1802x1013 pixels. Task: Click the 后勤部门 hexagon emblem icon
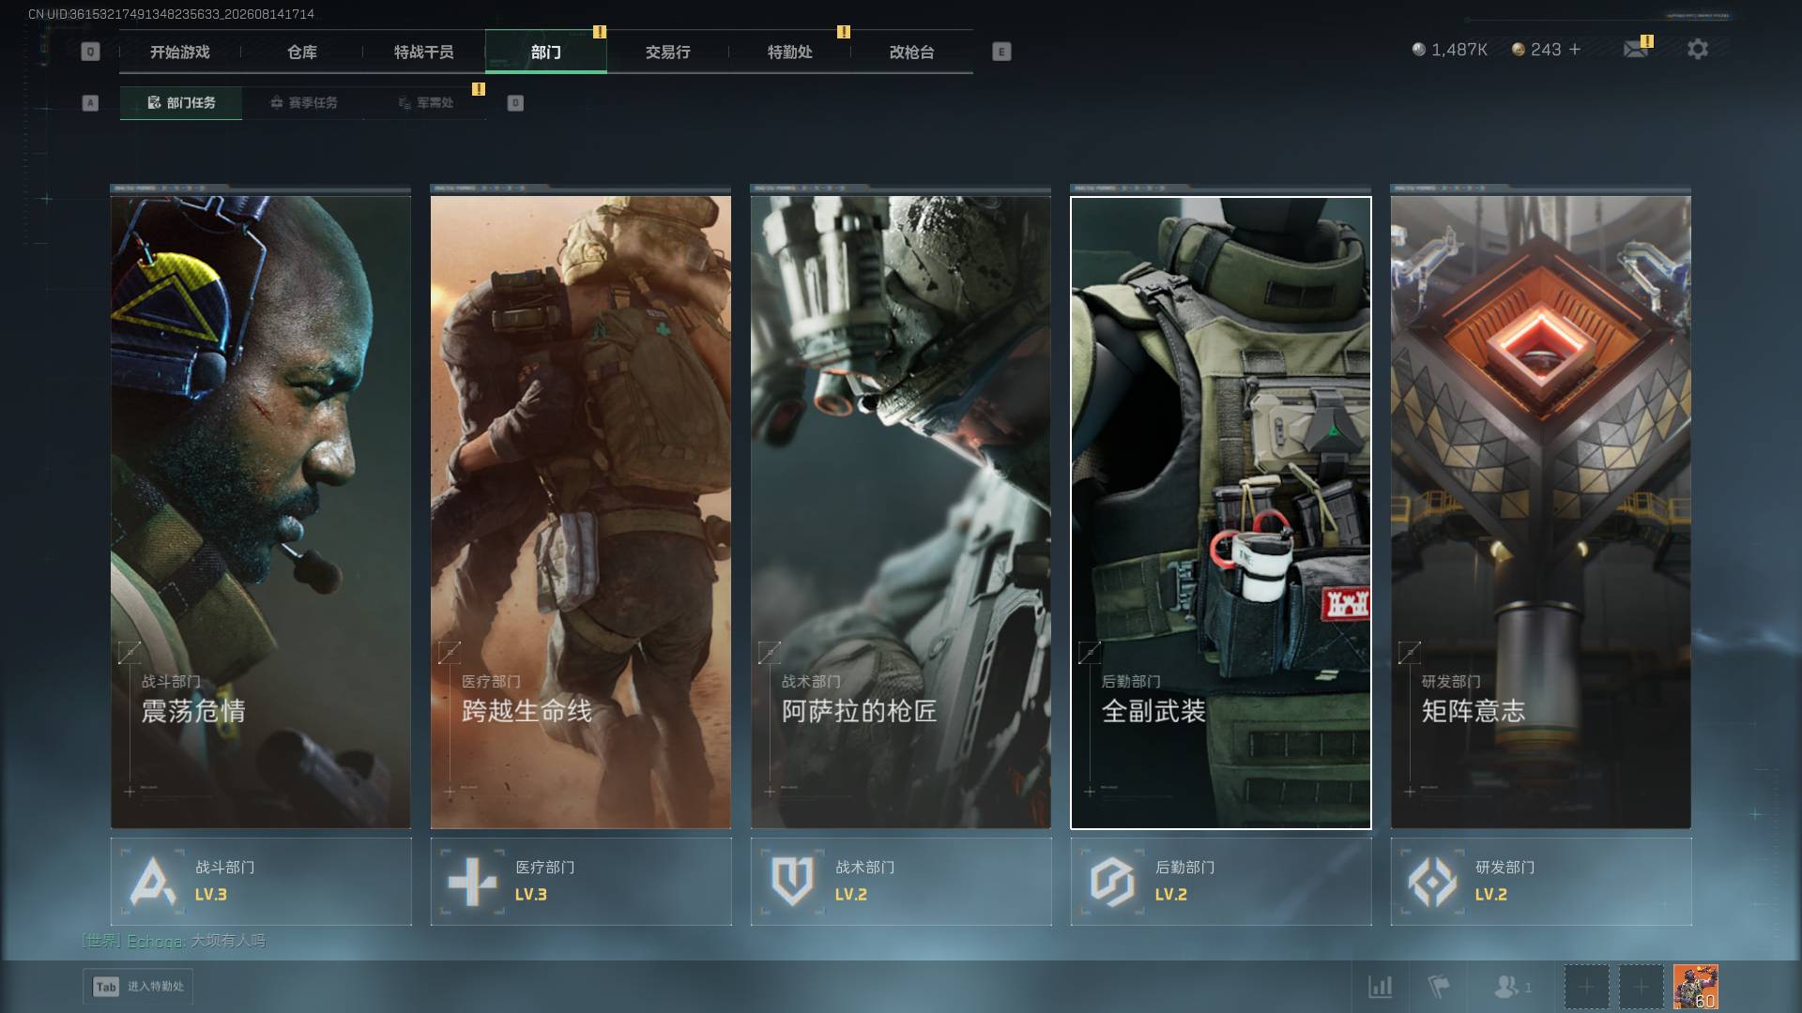click(1112, 882)
